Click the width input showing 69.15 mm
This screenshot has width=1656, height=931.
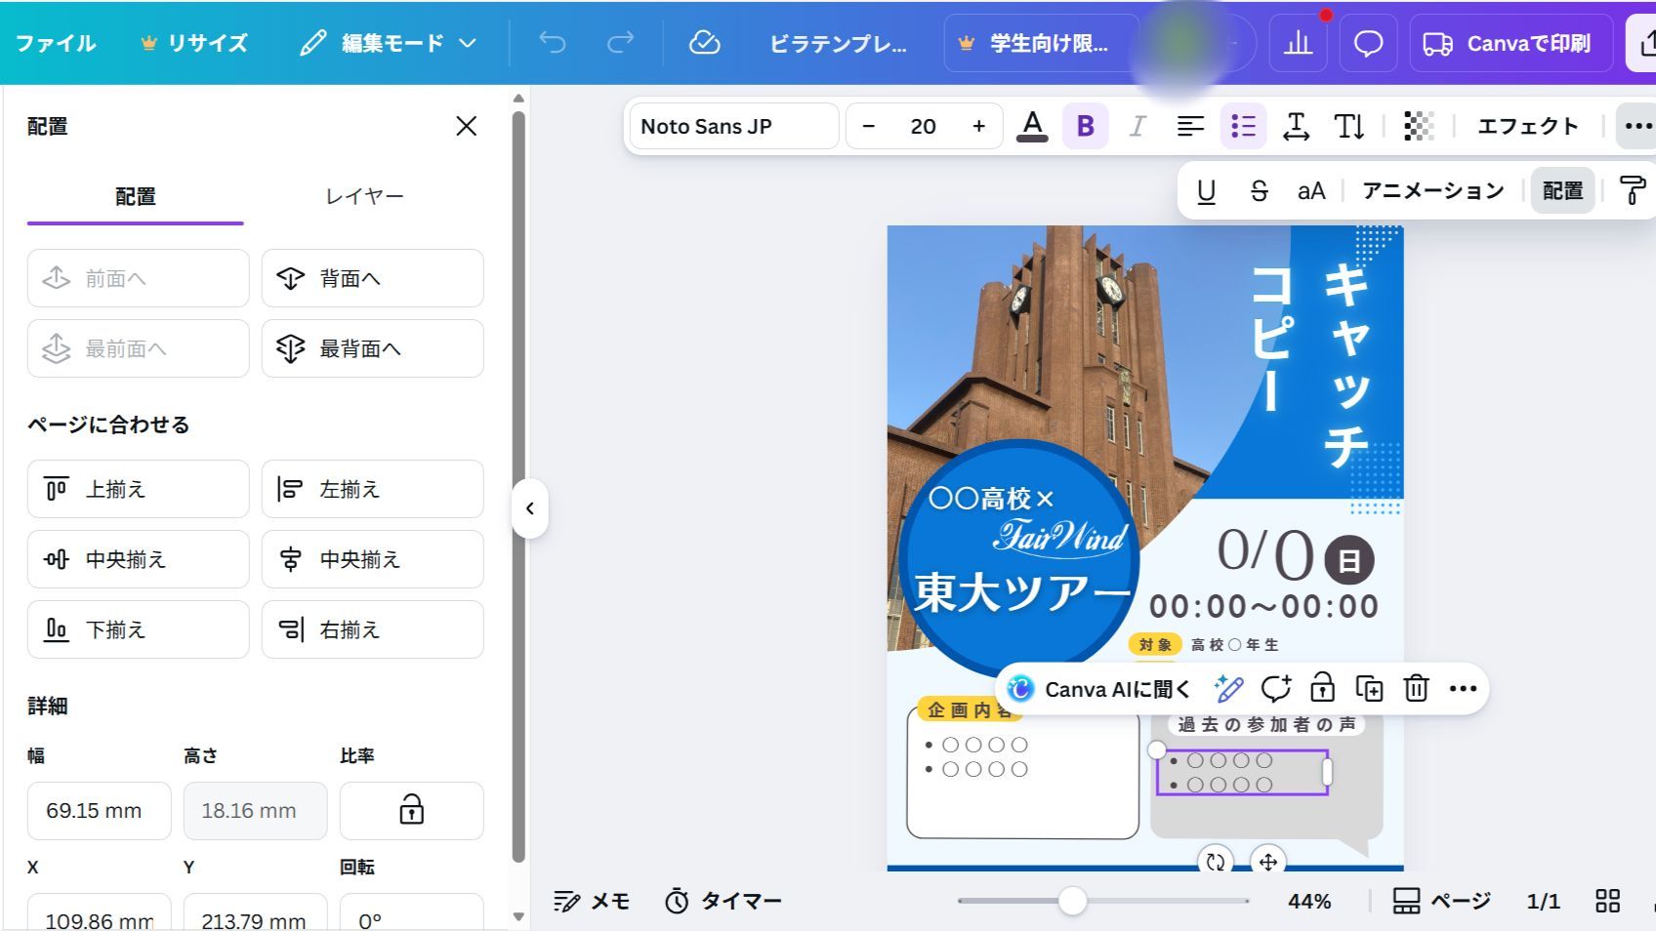(98, 810)
